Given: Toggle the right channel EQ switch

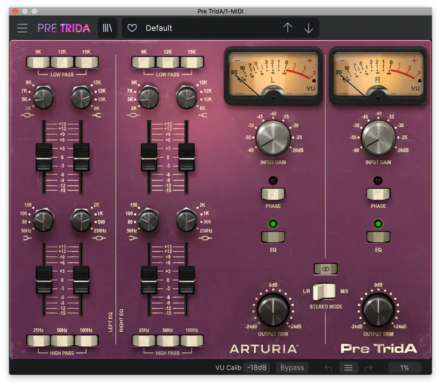Looking at the screenshot, I should click(378, 237).
